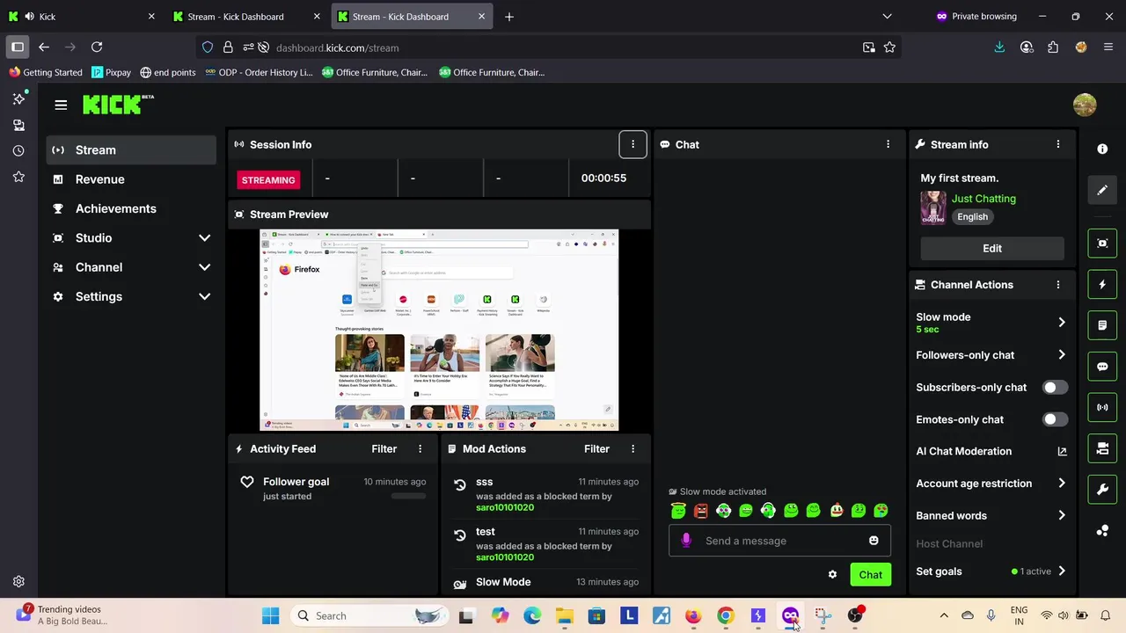
Task: Click the purple microphone icon in chat input
Action: click(686, 541)
